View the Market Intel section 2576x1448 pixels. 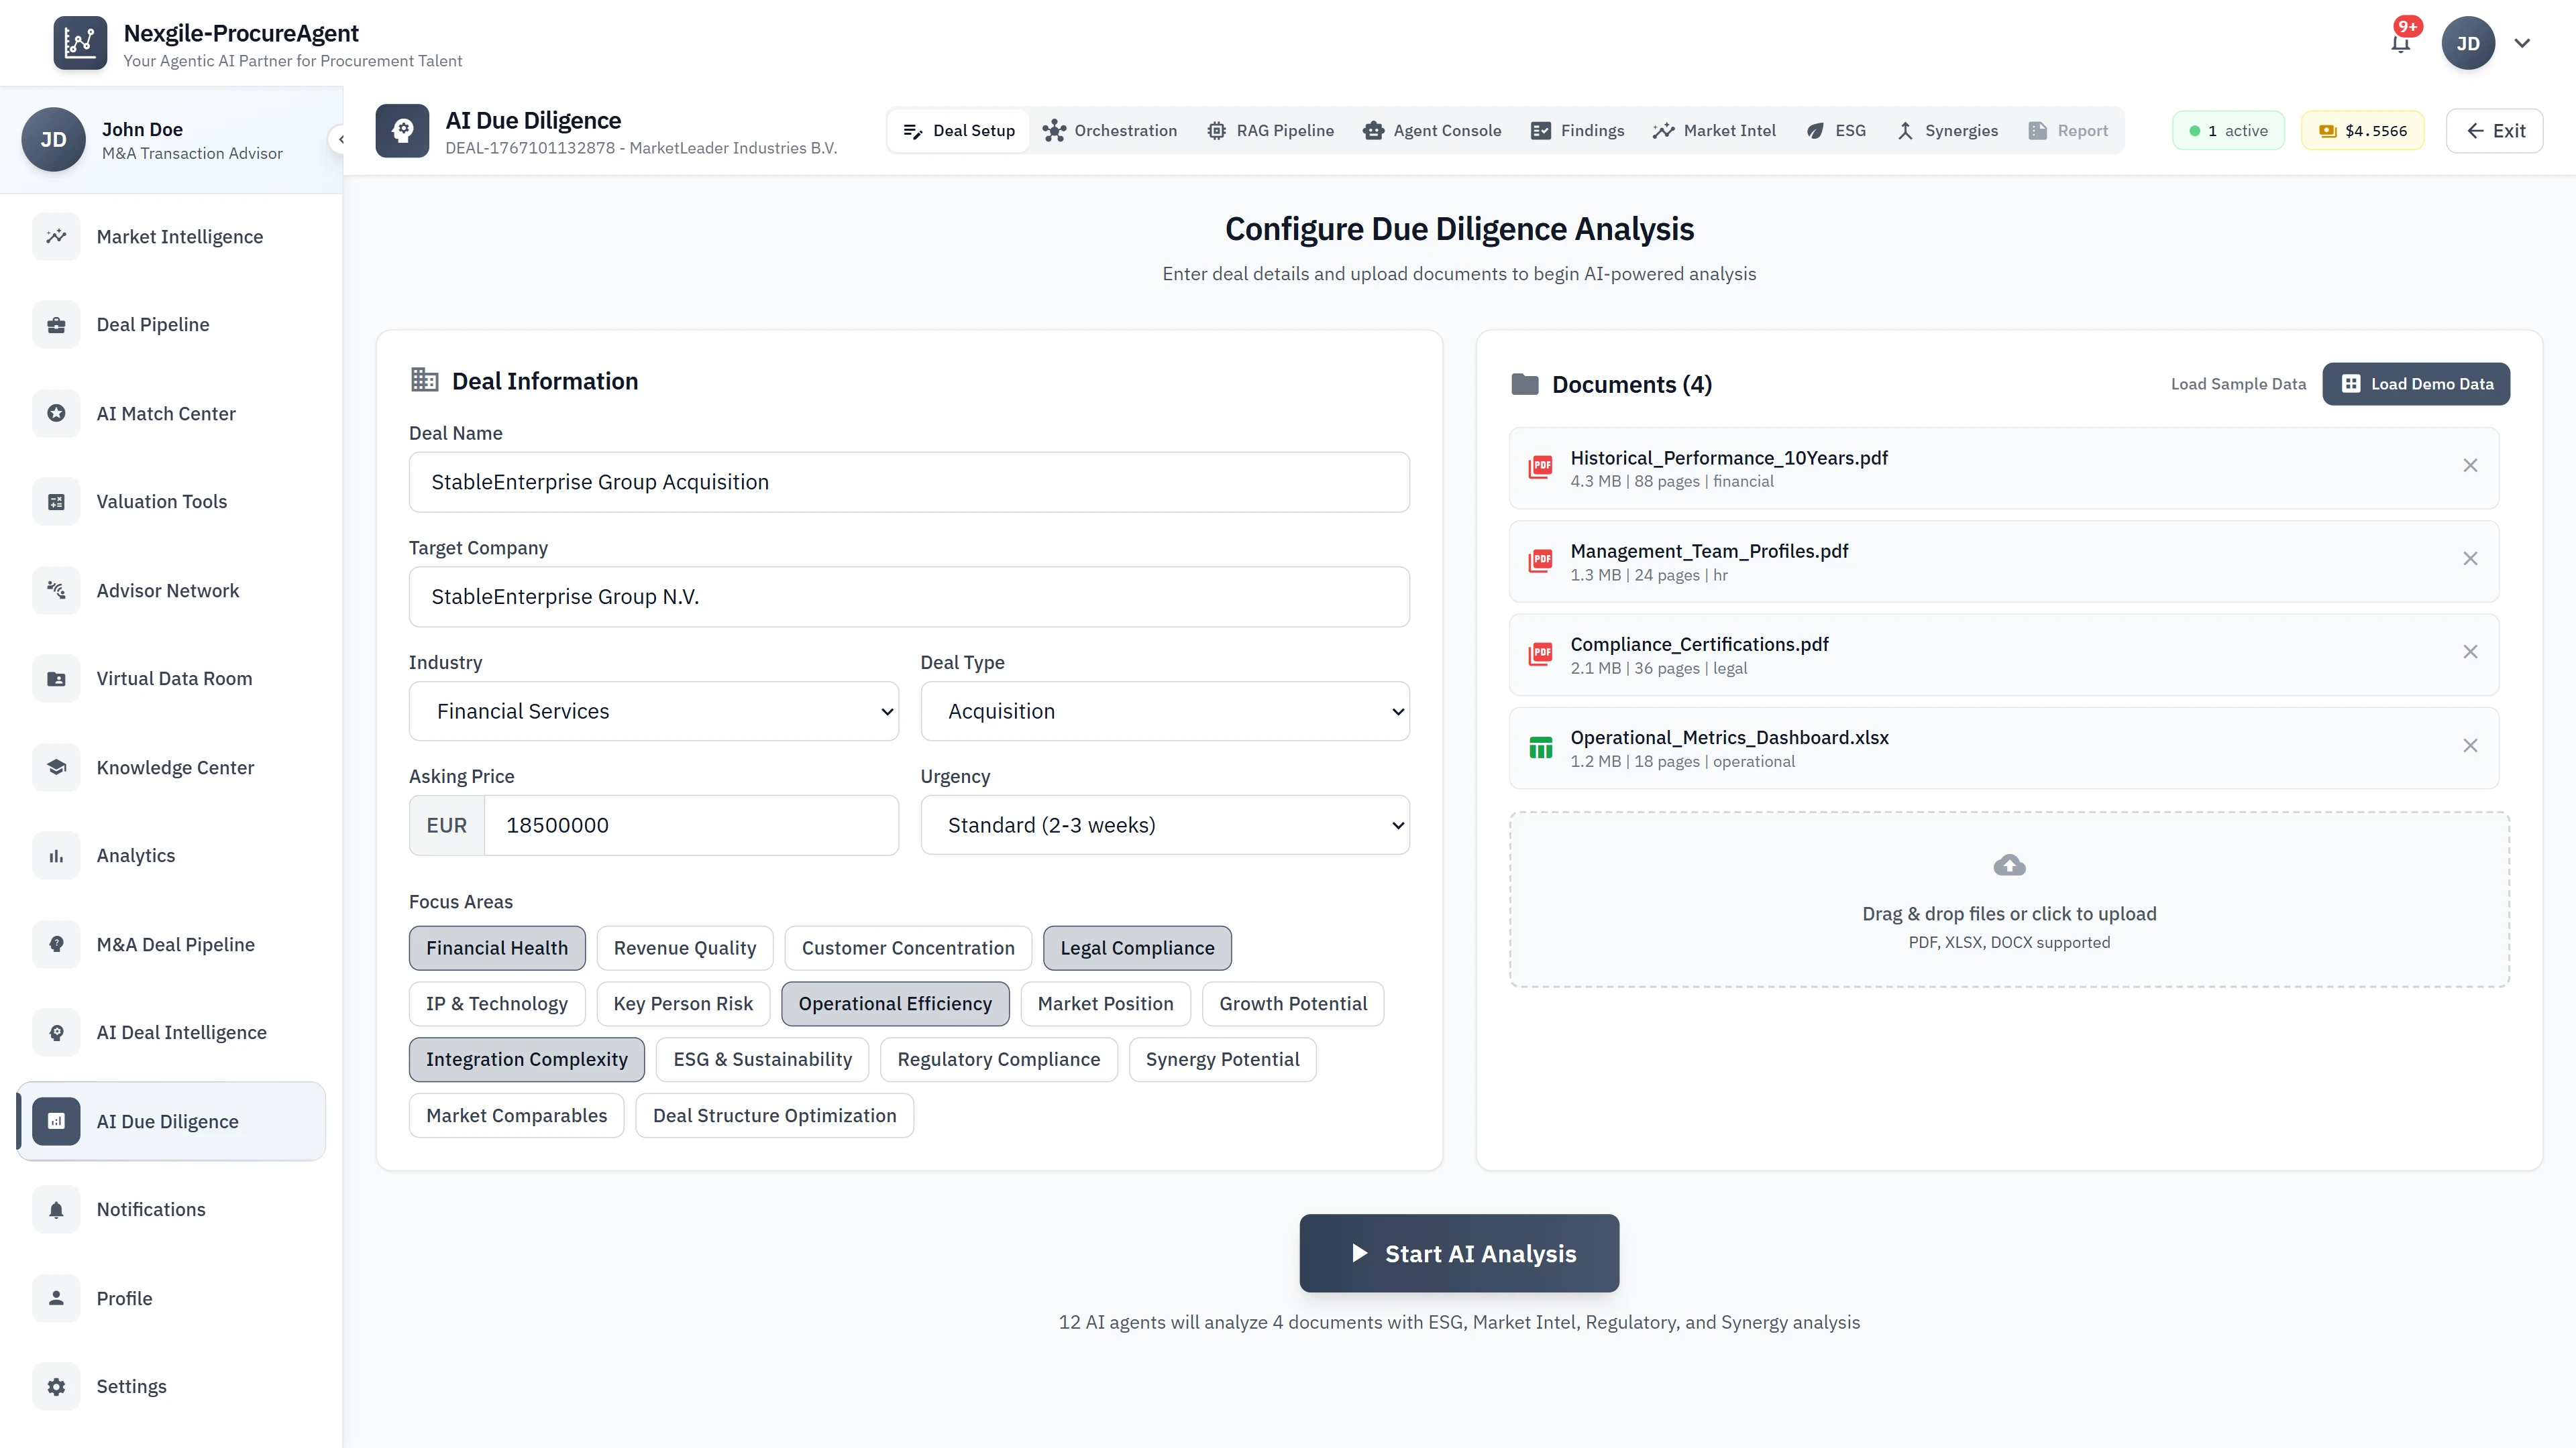coord(1714,130)
